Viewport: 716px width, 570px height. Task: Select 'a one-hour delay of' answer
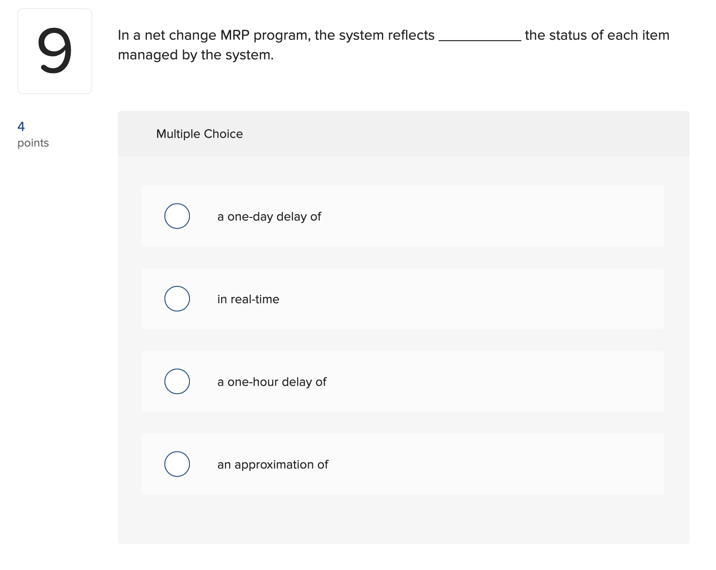tap(177, 381)
